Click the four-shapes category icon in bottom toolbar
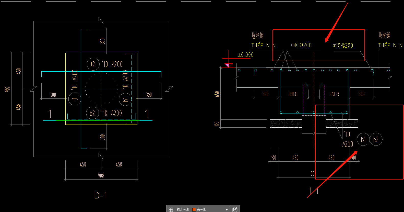The image size is (404, 212). tap(171, 209)
